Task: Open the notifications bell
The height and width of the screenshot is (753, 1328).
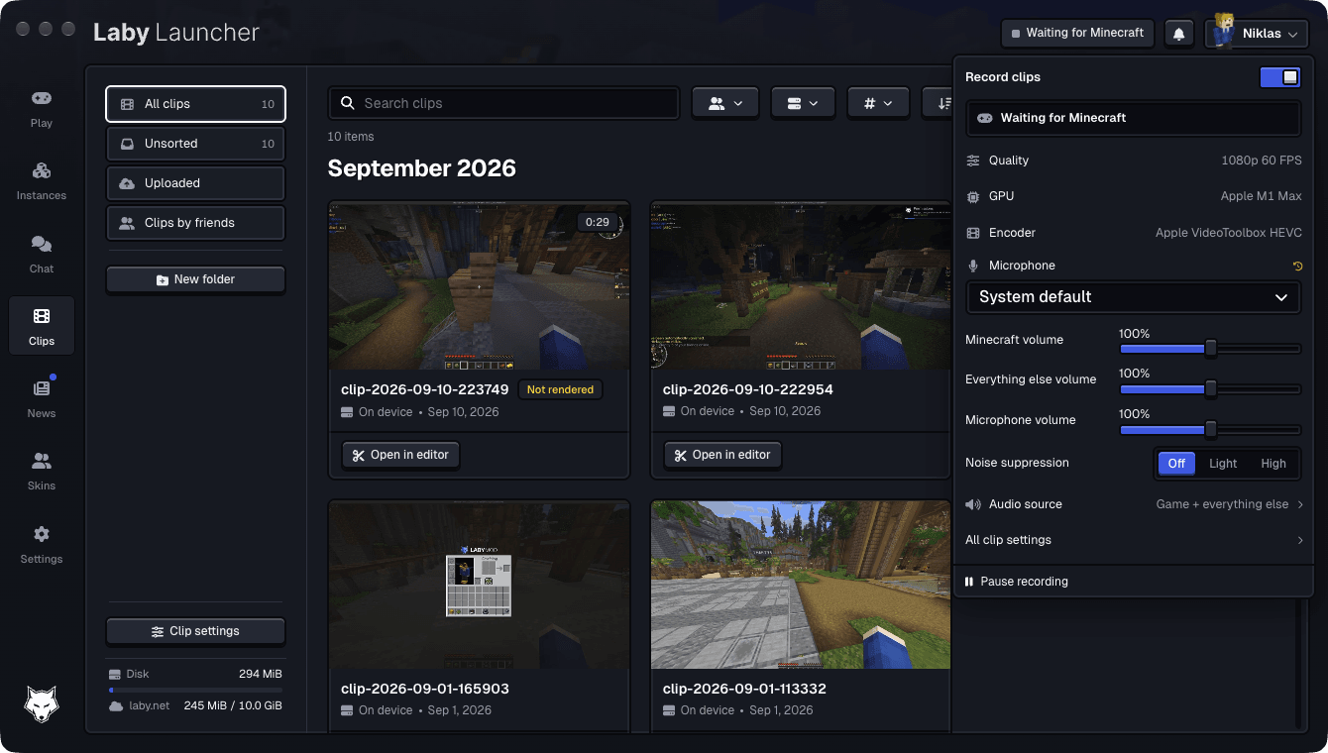Action: (x=1179, y=33)
